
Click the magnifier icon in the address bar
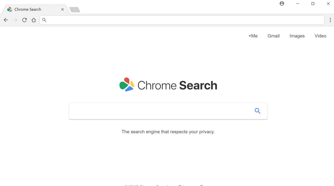[44, 20]
